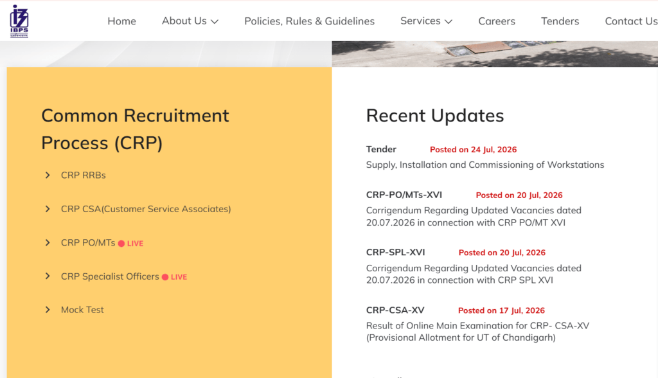
Task: Go to the Home page
Action: (121, 21)
